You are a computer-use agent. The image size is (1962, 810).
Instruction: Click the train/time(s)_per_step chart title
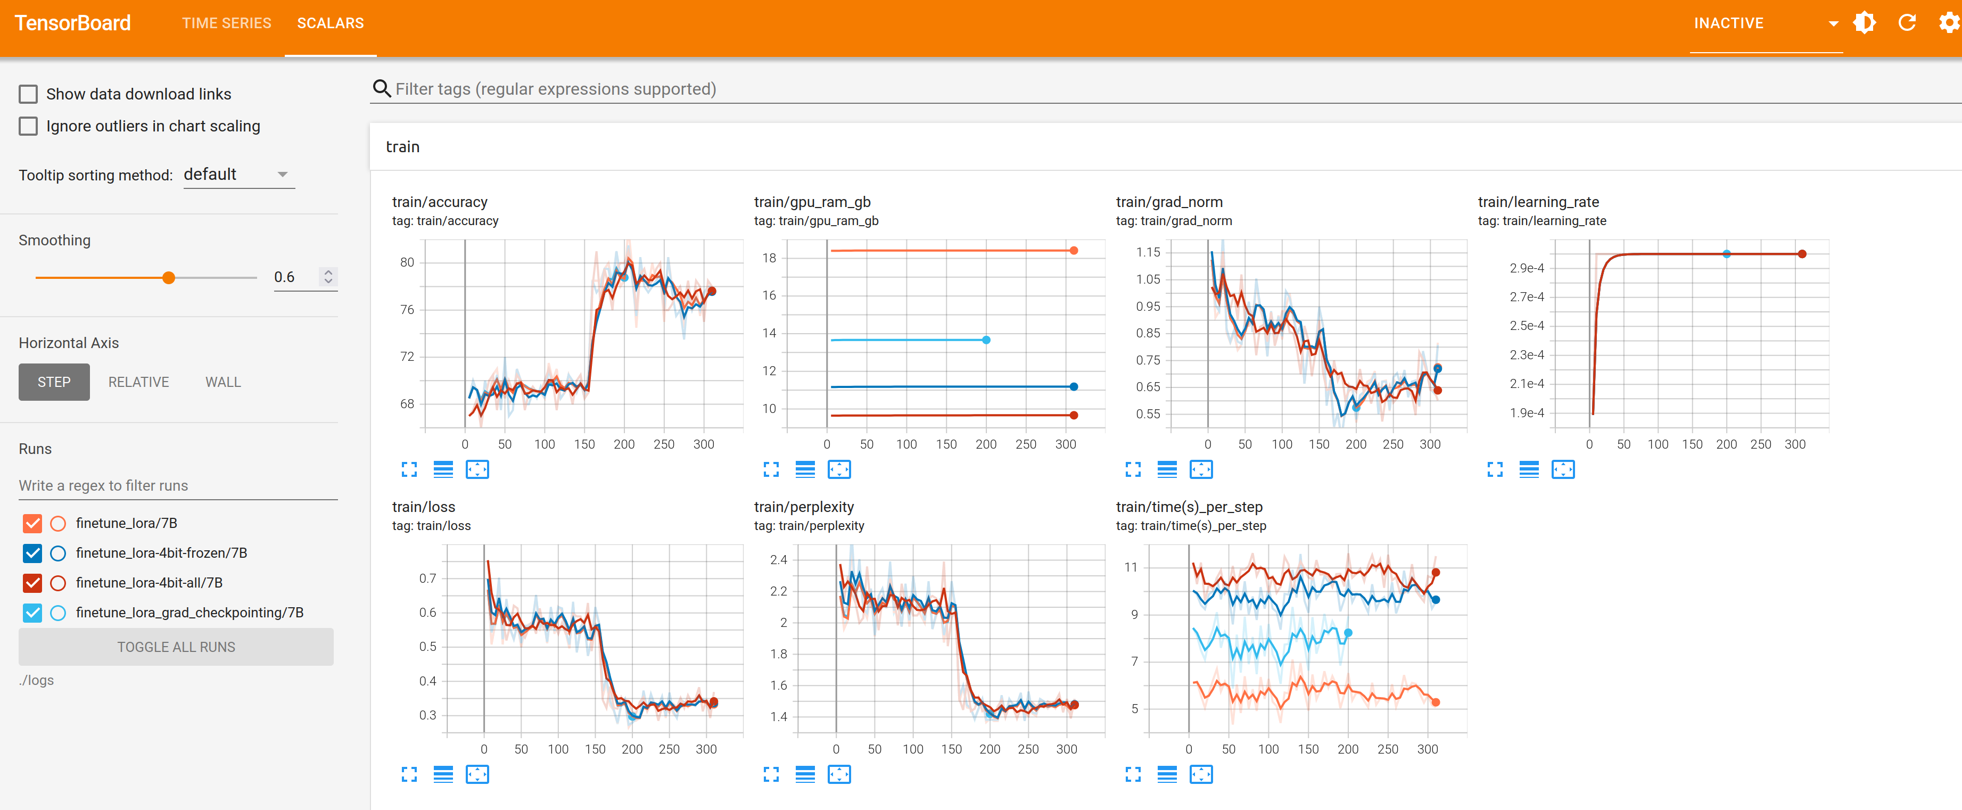[1189, 507]
